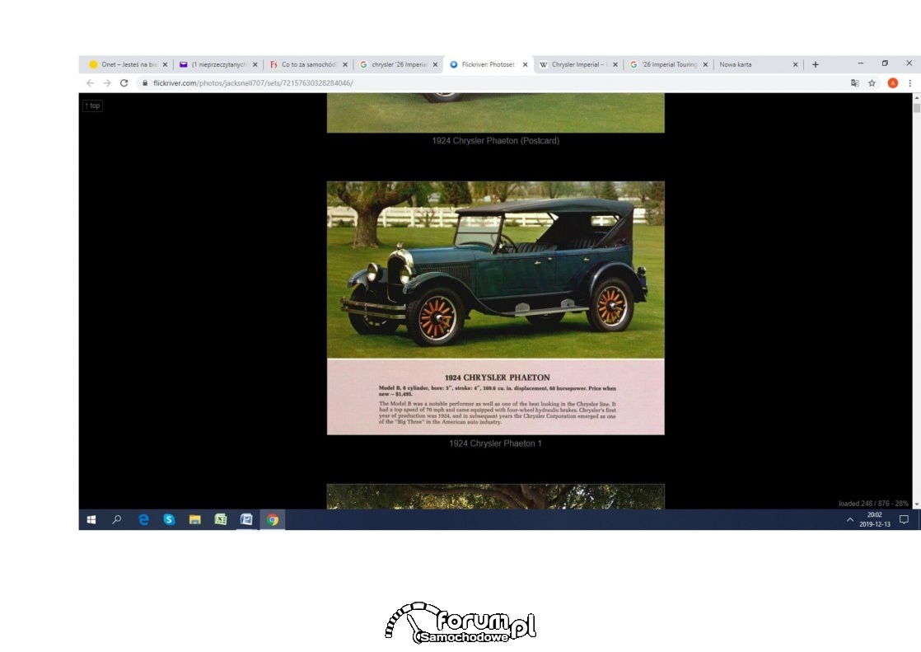Open Excel from the taskbar
This screenshot has height=652, width=921.
(221, 520)
